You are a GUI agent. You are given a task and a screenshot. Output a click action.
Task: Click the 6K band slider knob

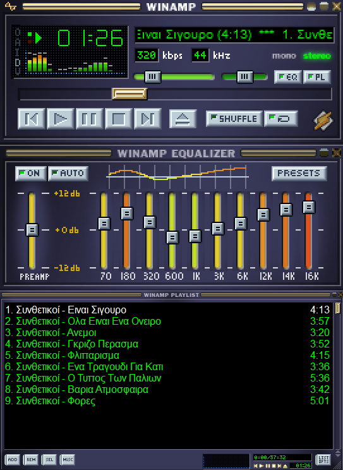[241, 223]
